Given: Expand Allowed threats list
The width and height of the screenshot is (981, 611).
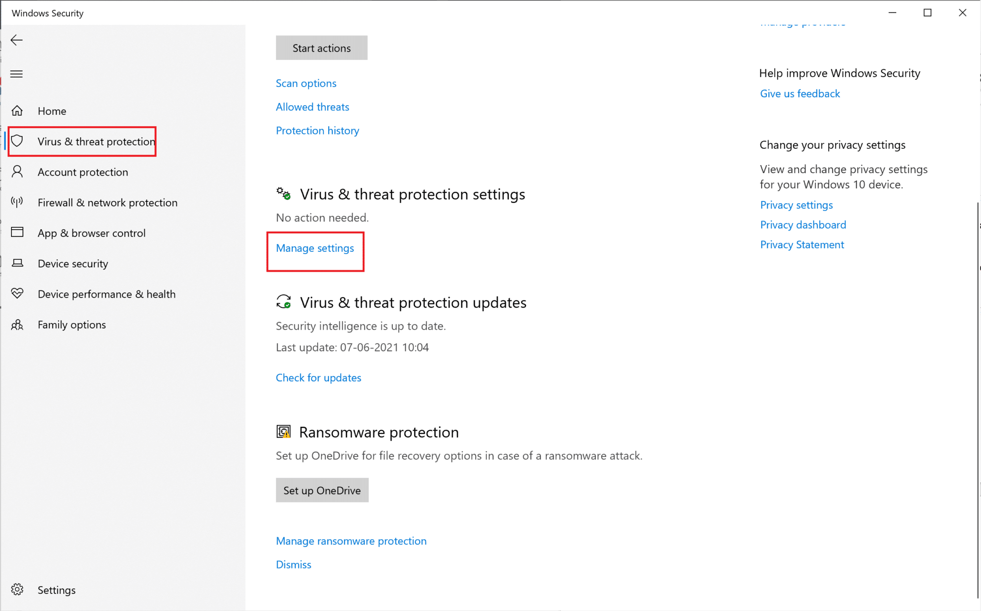Looking at the screenshot, I should [x=312, y=106].
